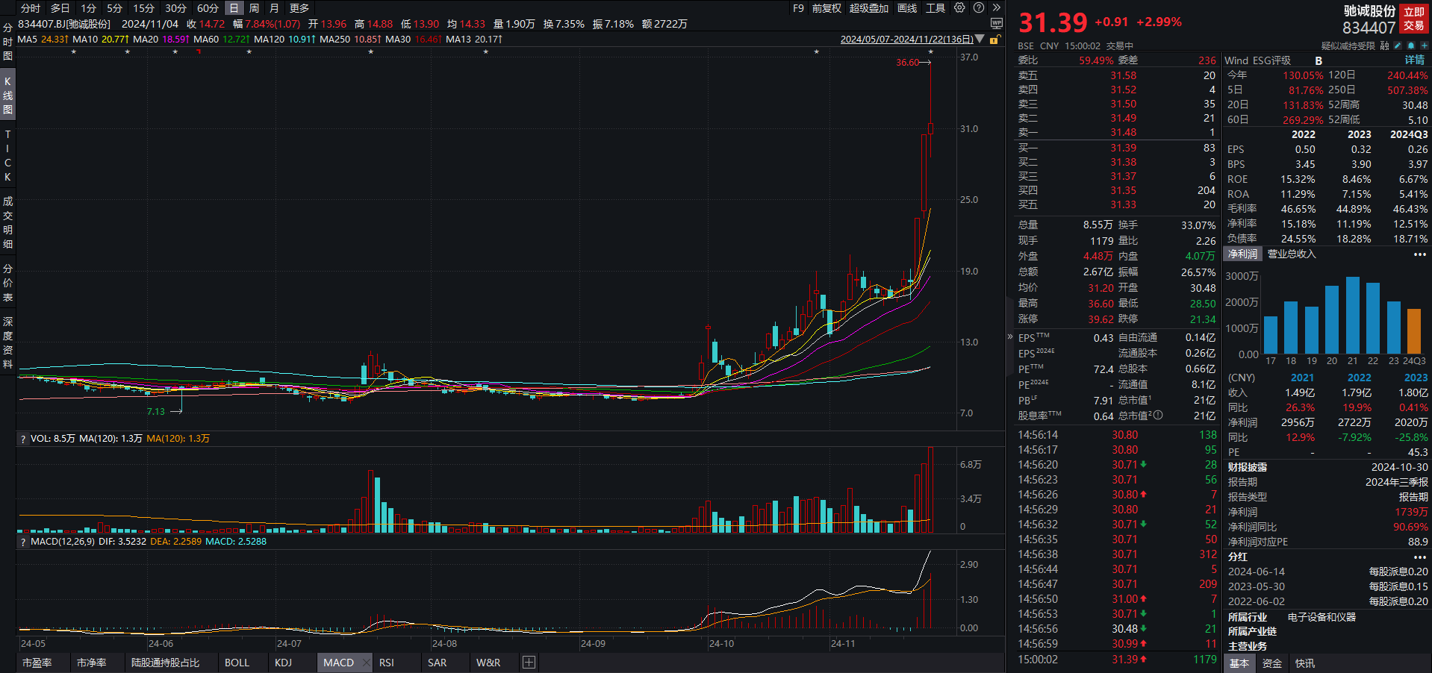Screen dimensions: 1432x673
Task: Select the 30分 period
Action: [x=175, y=8]
